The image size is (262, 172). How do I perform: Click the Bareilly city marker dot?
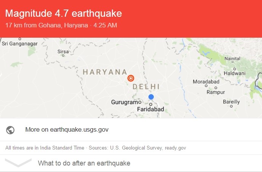click(x=231, y=107)
